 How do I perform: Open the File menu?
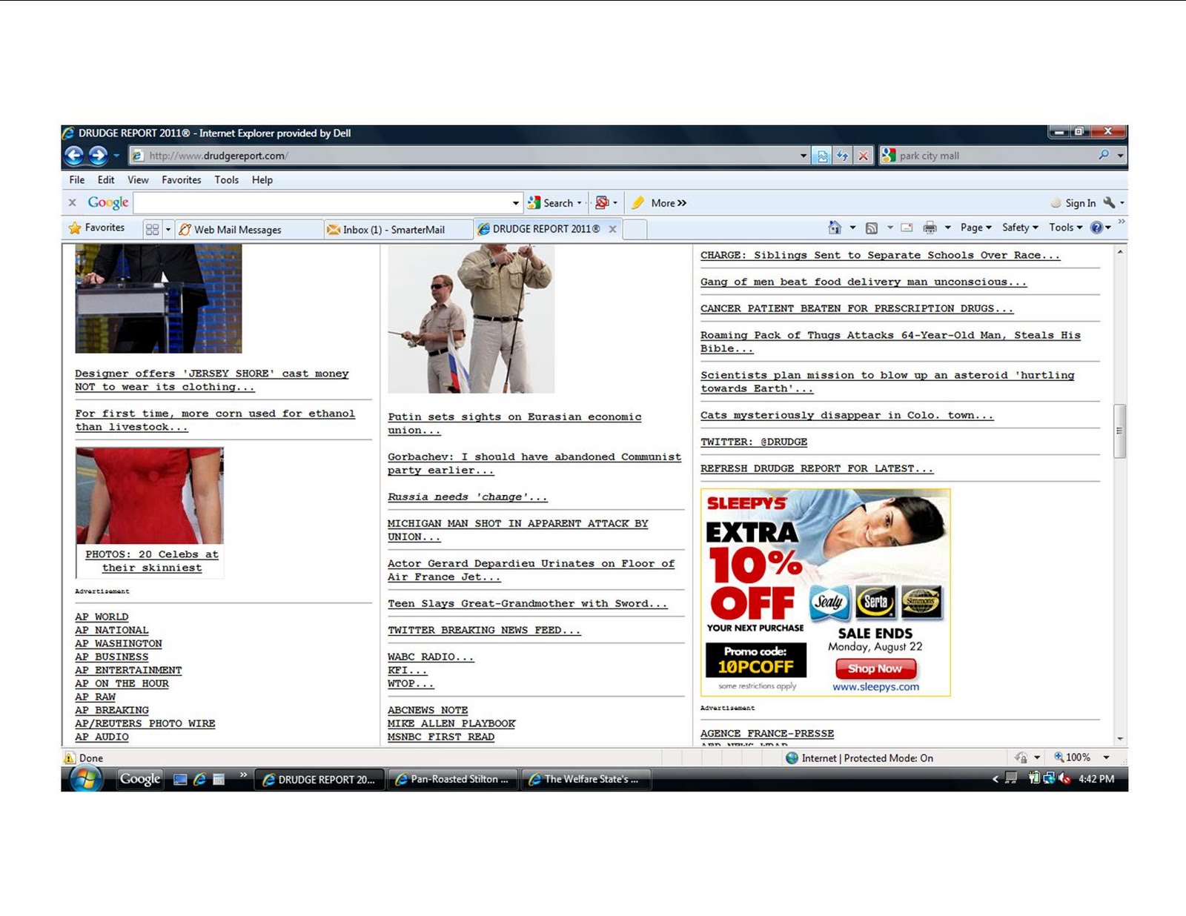(x=77, y=179)
